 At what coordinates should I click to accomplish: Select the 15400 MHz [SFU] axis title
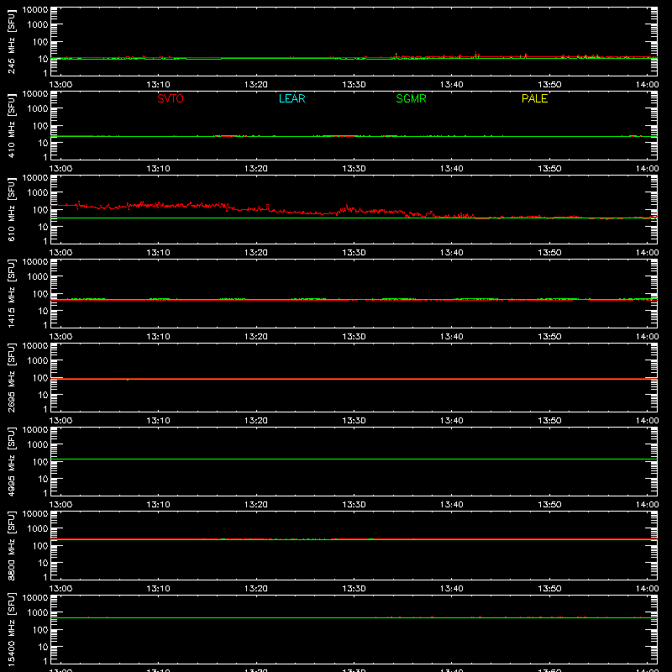pos(11,629)
